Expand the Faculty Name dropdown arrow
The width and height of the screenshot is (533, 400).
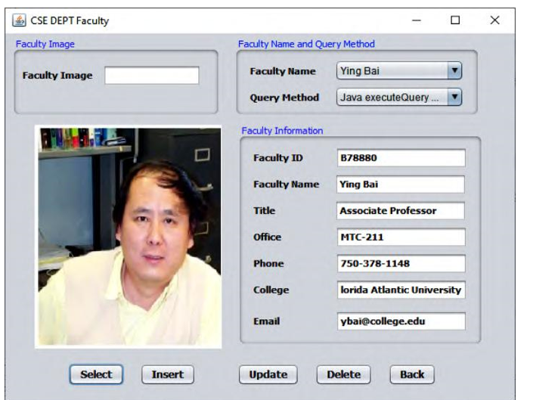point(454,70)
